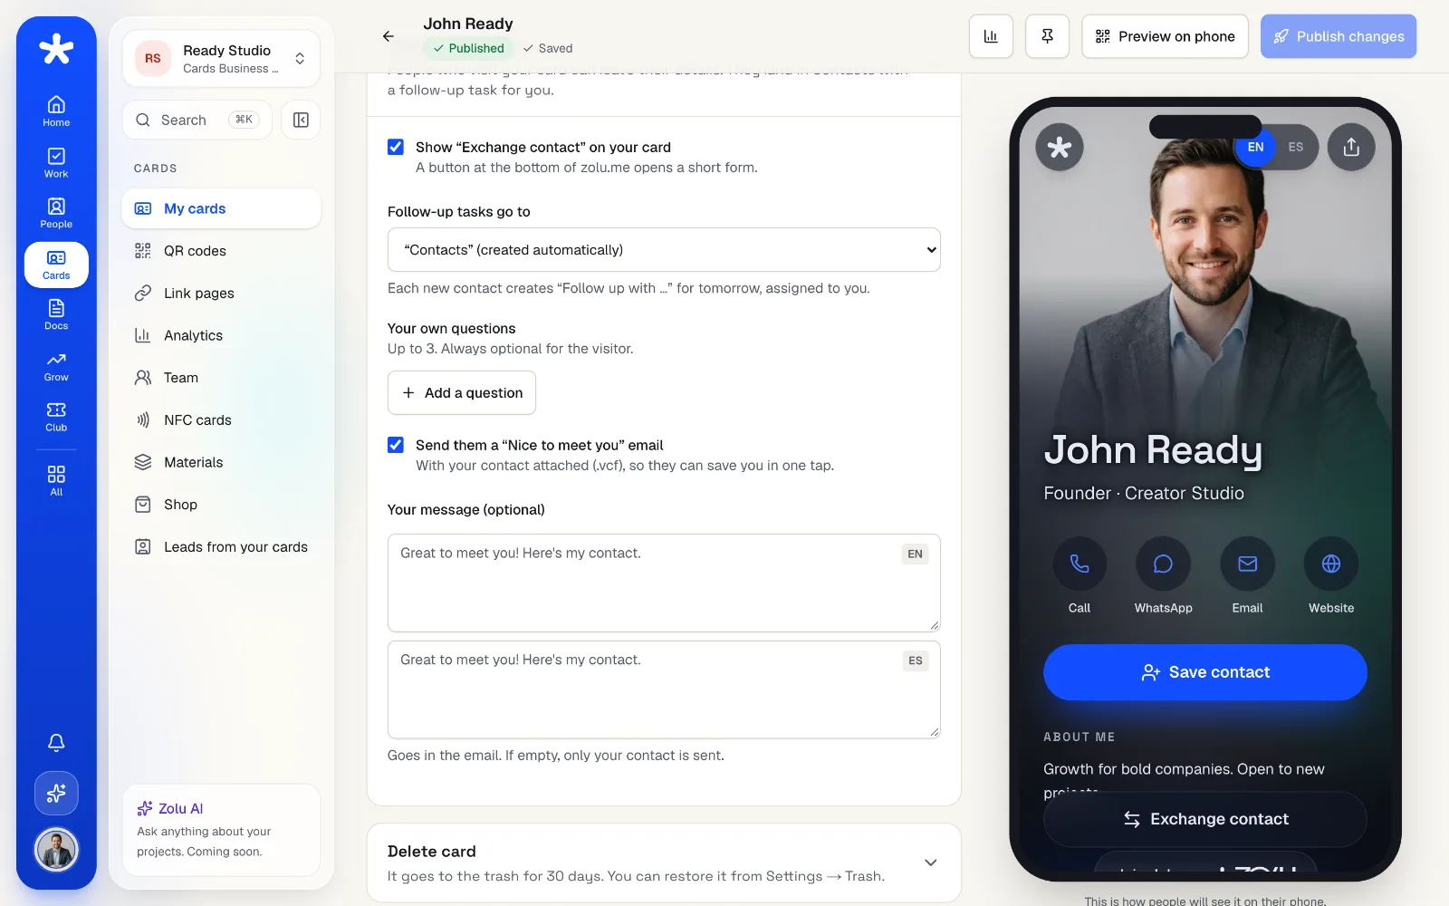1449x906 pixels.
Task: Open the Club section in the sidebar
Action: click(56, 417)
